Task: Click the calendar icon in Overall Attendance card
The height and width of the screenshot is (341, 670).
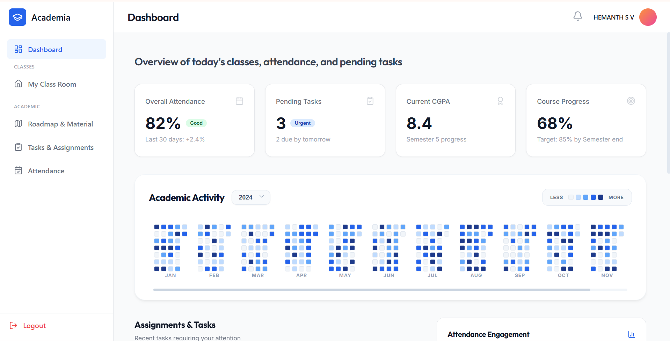Action: point(239,101)
